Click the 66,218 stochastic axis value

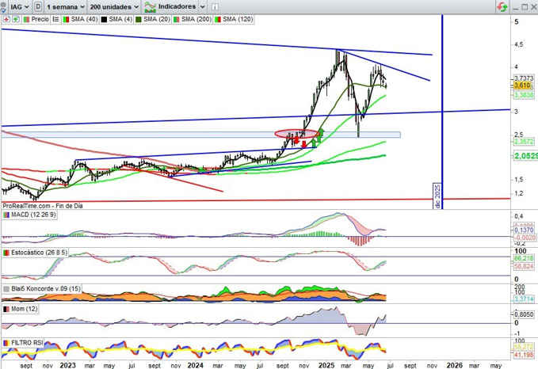click(x=524, y=258)
